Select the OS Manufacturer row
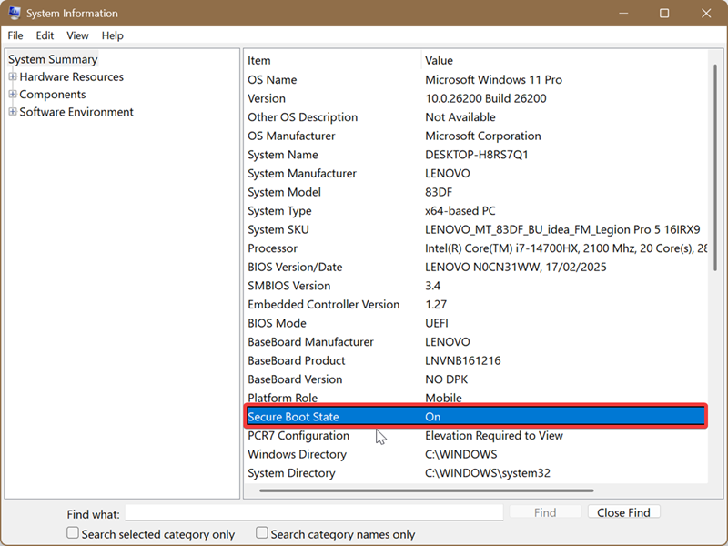 (476, 136)
